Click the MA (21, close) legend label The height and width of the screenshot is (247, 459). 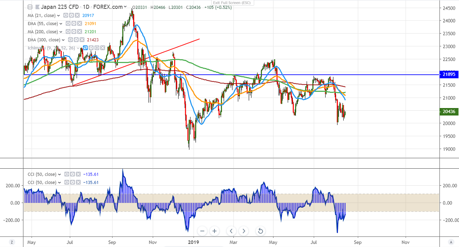coord(42,15)
